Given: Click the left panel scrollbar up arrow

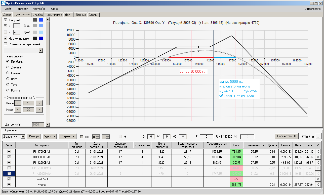Looking at the screenshot, I should [48, 20].
